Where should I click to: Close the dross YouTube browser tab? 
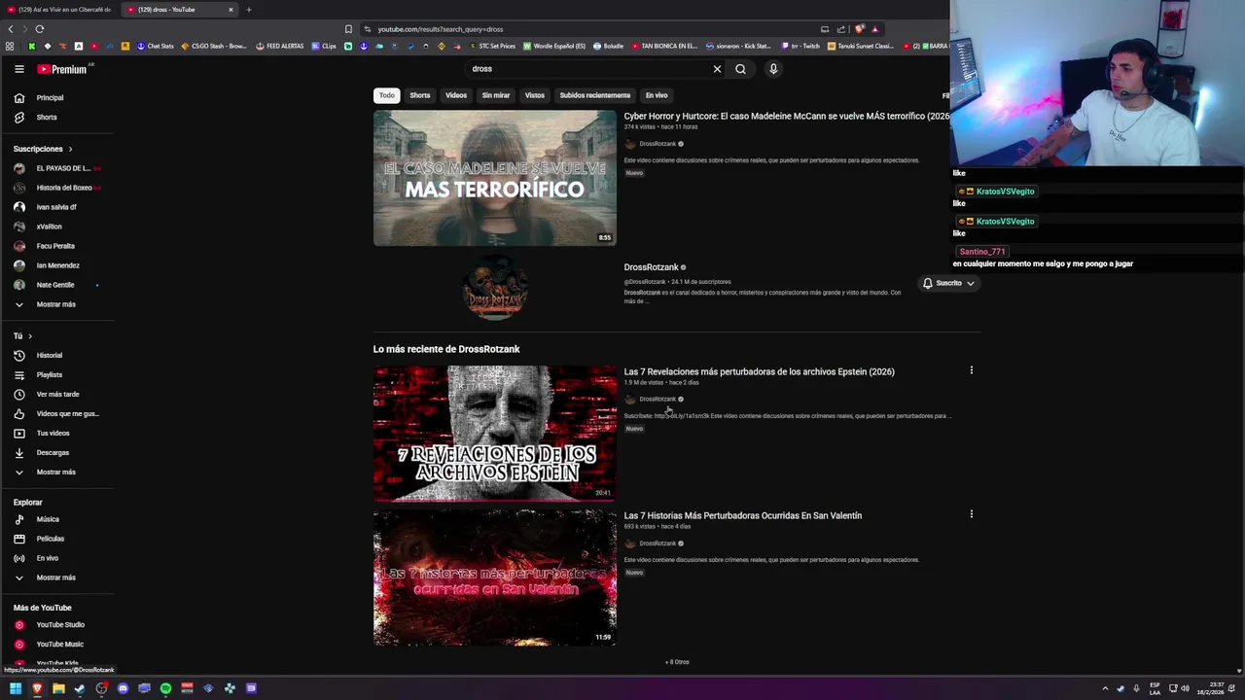tap(231, 10)
